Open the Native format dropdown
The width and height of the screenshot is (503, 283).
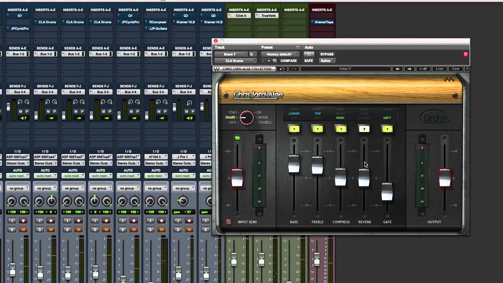click(x=327, y=61)
